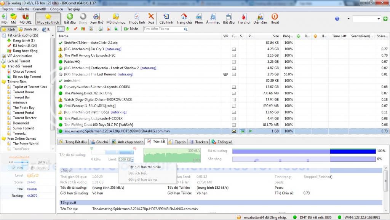The image size is (390, 220).
Task: Switch to the Ảnh chụp nhanh tab
Action: tap(128, 142)
